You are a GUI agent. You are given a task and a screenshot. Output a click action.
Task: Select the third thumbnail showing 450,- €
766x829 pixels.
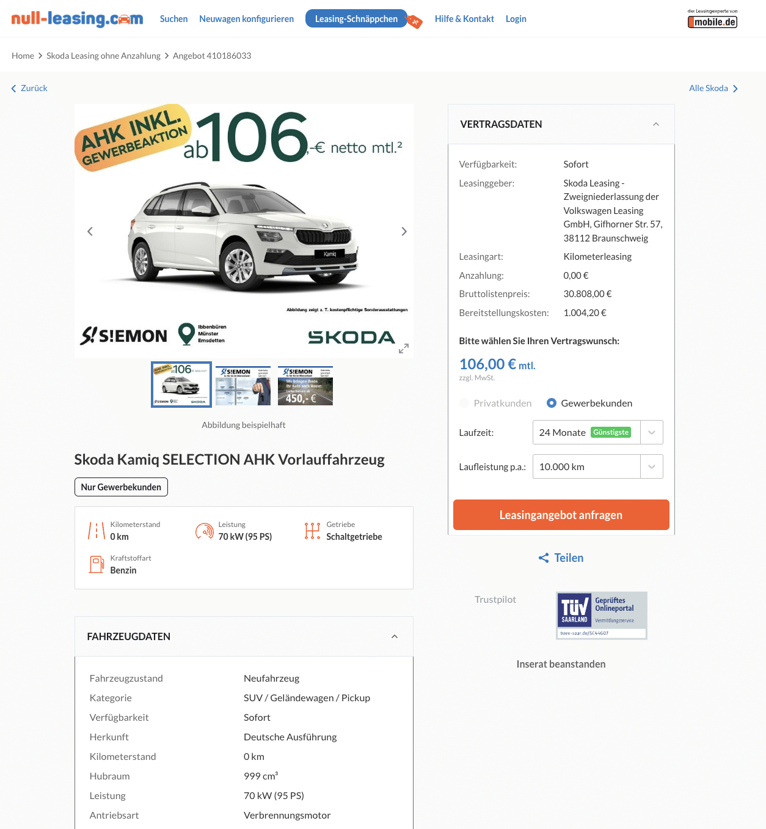305,386
